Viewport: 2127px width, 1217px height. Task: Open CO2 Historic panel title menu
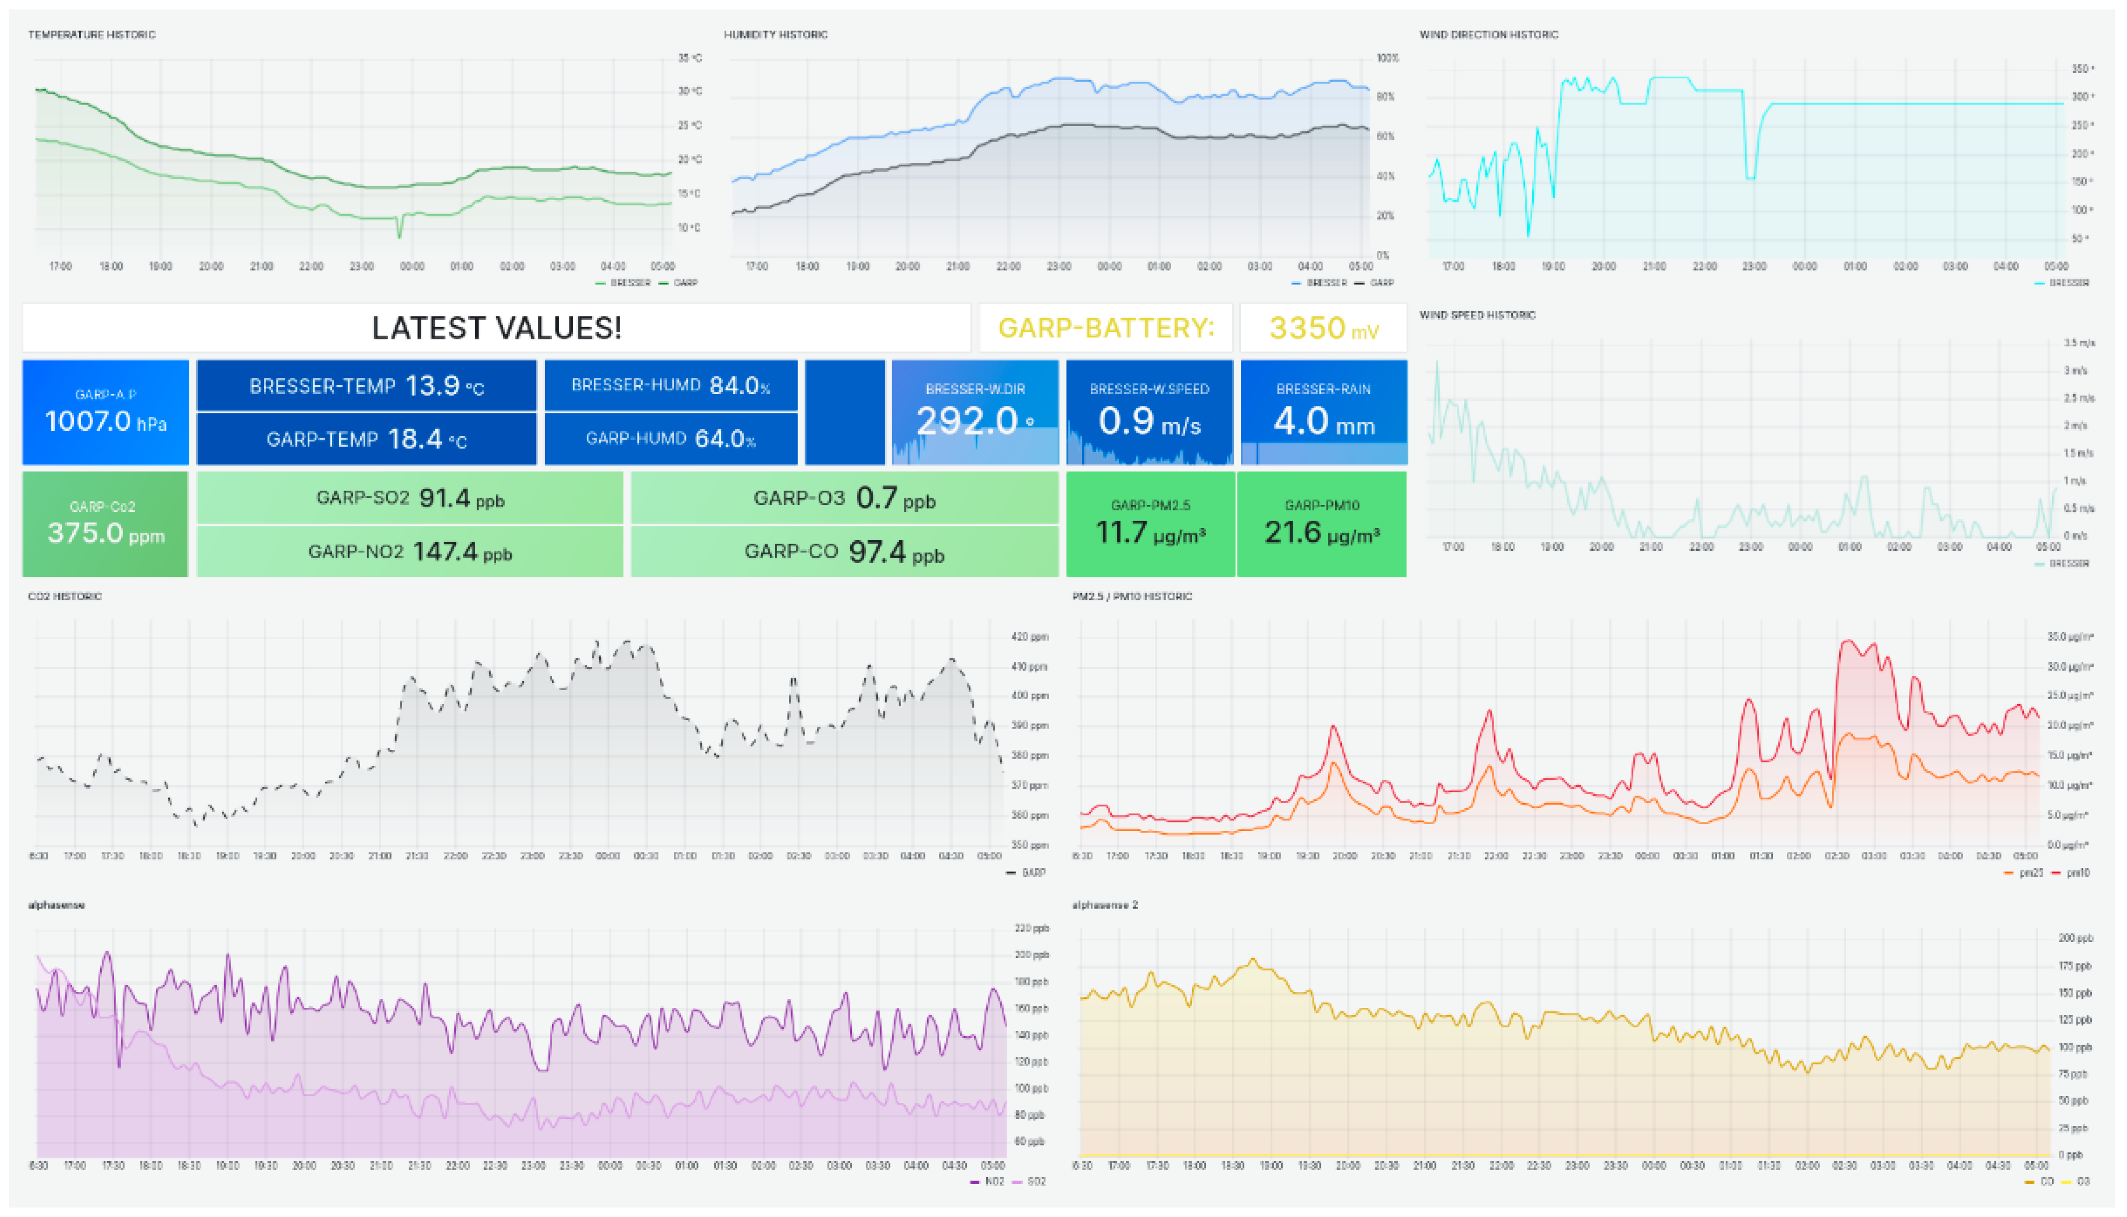[x=64, y=596]
